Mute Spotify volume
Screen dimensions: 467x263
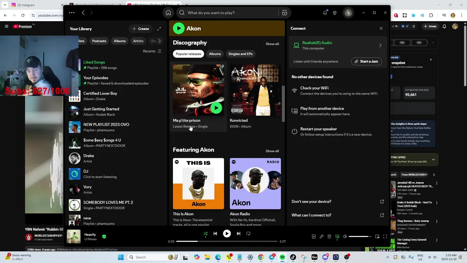pyautogui.click(x=345, y=236)
